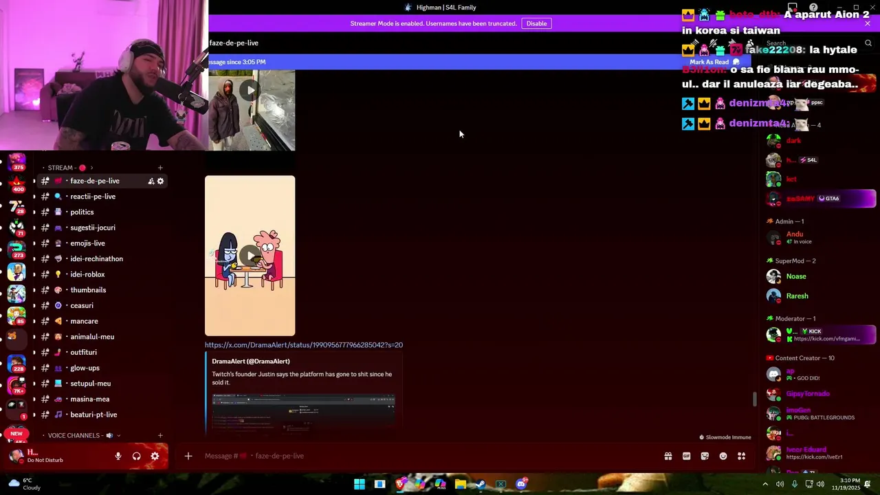Add a channel with the STREAM category plus
Viewport: 880px width, 495px height.
tap(160, 168)
